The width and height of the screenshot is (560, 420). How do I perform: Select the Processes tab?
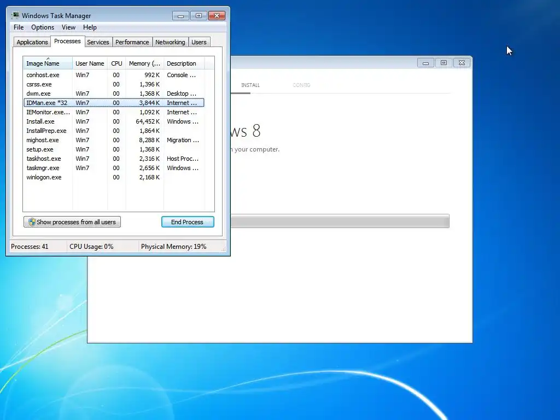pos(67,41)
